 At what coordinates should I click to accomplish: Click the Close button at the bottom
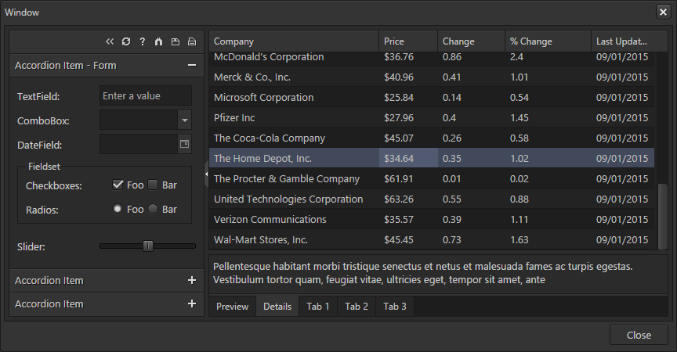[639, 335]
